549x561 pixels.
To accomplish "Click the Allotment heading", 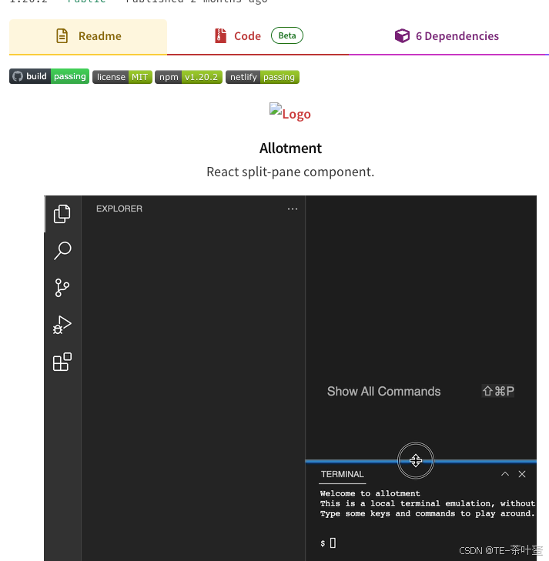I will [x=290, y=148].
